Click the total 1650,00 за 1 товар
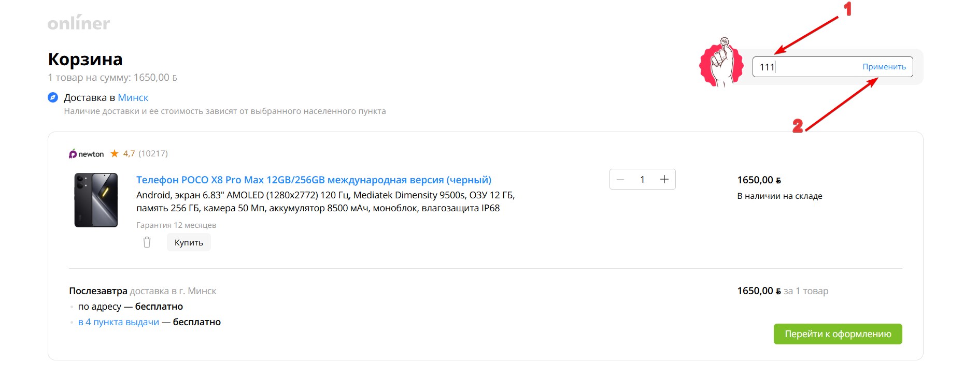The image size is (964, 392). 783,291
